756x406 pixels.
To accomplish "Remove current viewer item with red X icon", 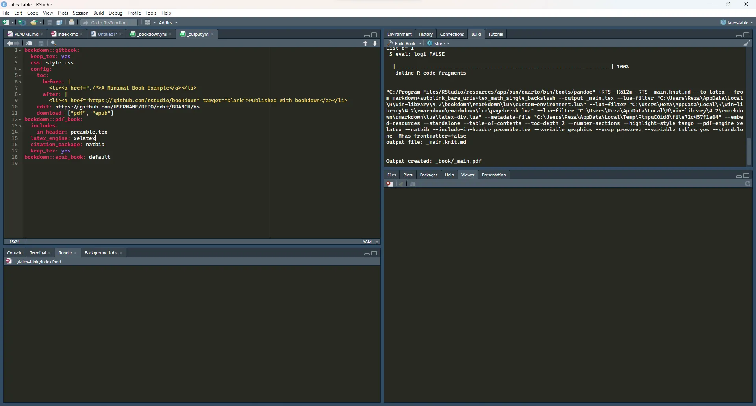I will point(389,184).
